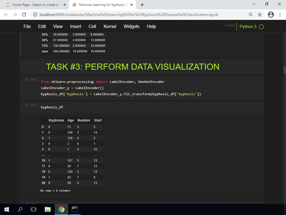The width and height of the screenshot is (286, 215).
Task: Open the Insert menu
Action: (75, 26)
